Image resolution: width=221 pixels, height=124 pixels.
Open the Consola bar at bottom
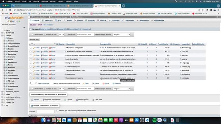[x=33, y=116]
